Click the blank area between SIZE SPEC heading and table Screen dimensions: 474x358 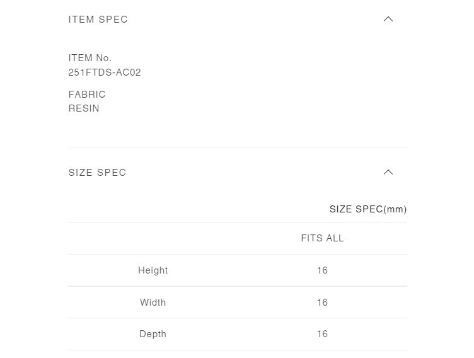click(x=238, y=190)
